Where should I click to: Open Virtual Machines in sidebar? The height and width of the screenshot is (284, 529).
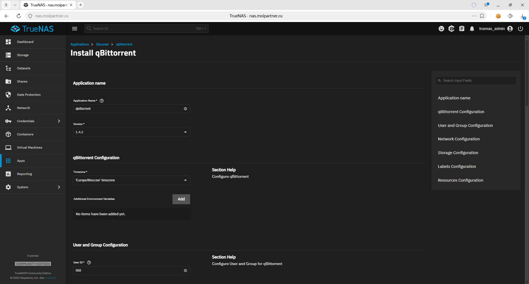pyautogui.click(x=29, y=148)
